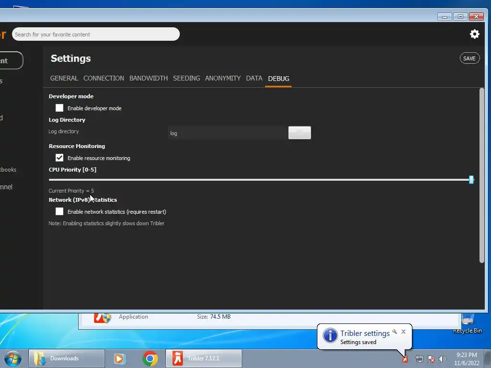Screen dimensions: 491x368
Task: Click the log directory text field
Action: [228, 133]
